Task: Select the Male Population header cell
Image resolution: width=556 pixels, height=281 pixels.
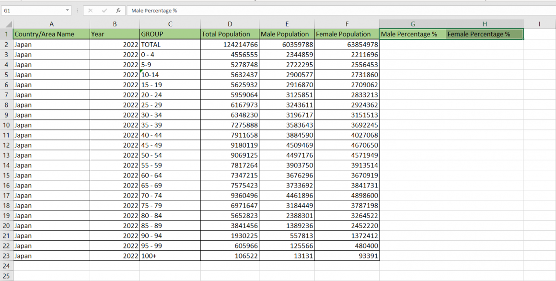Action: pos(287,34)
